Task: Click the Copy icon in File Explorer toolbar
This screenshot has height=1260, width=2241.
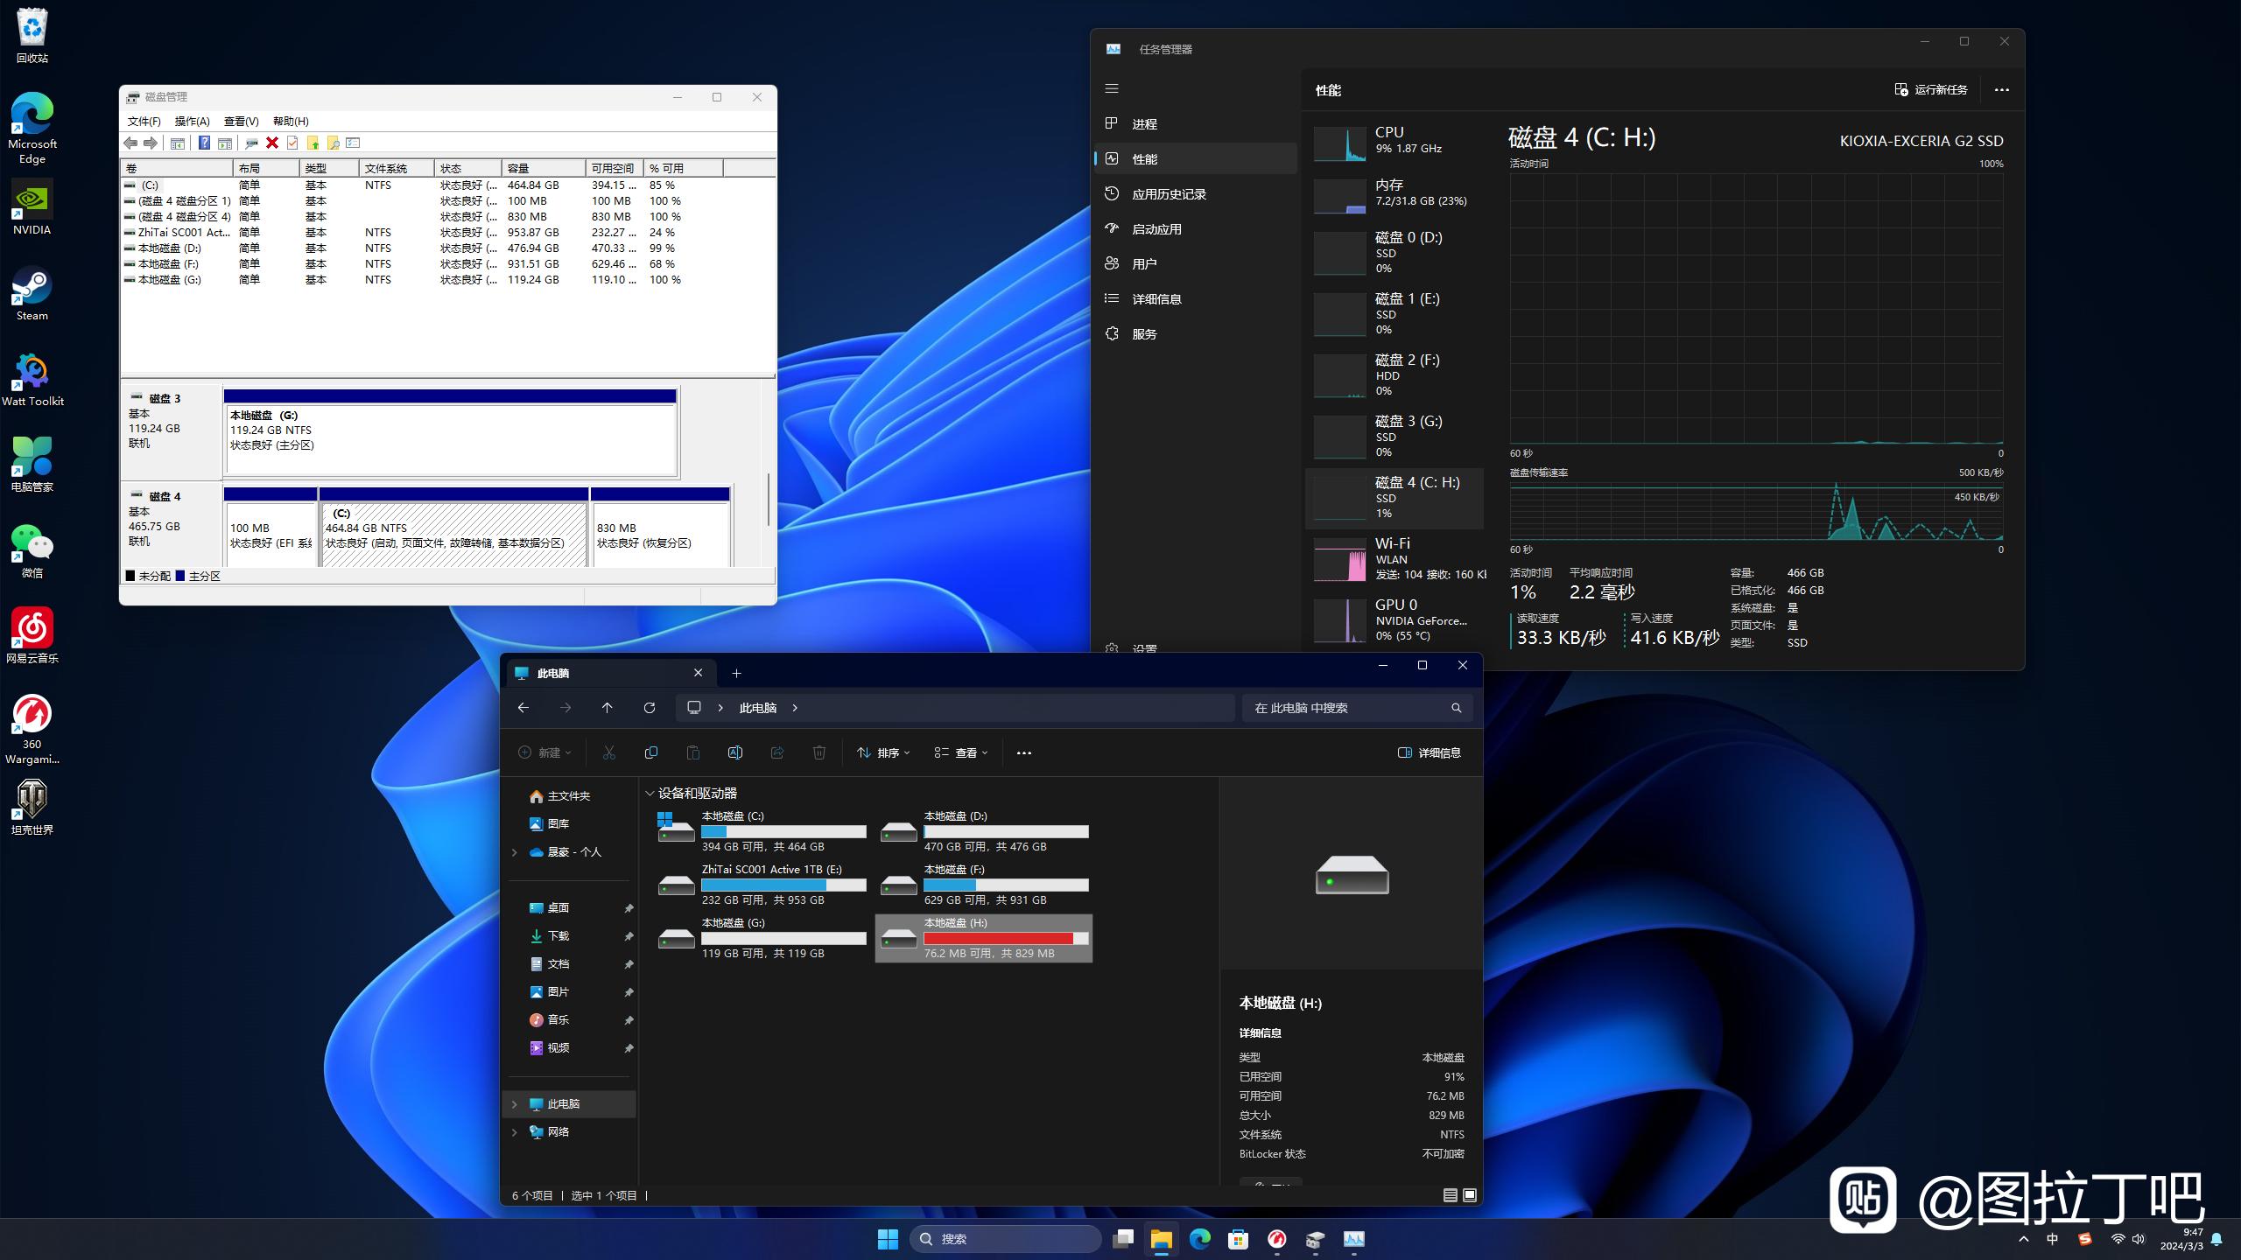Action: point(651,752)
